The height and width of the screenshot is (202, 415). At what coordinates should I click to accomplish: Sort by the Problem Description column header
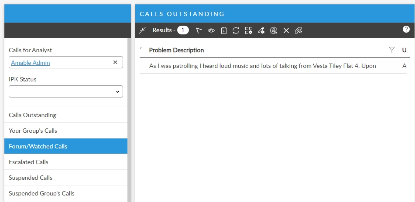point(176,50)
